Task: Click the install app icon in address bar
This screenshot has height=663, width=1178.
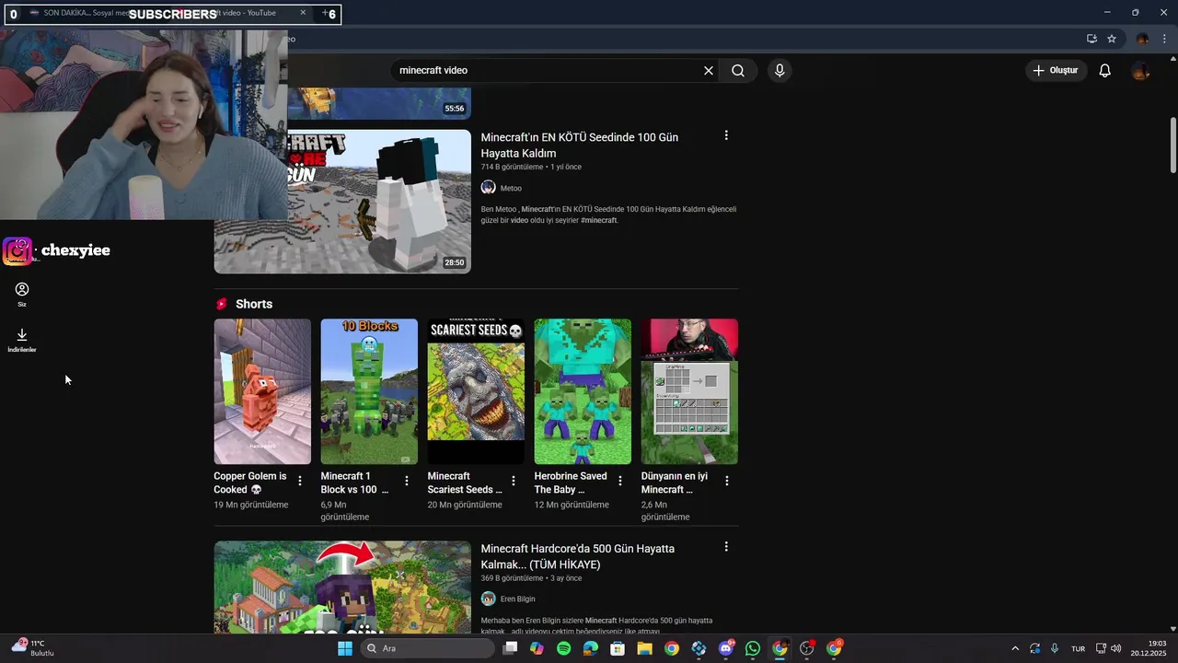Action: pos(1091,39)
